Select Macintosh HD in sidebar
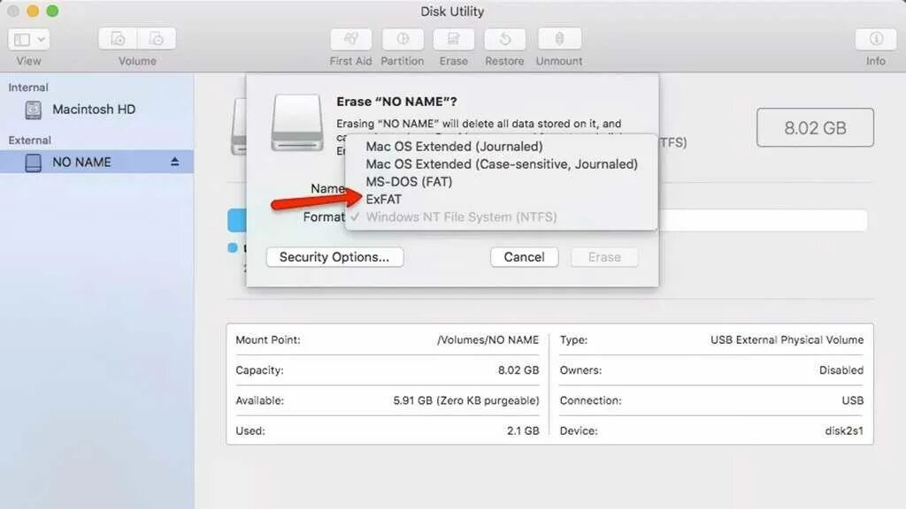This screenshot has height=509, width=906. pos(94,110)
